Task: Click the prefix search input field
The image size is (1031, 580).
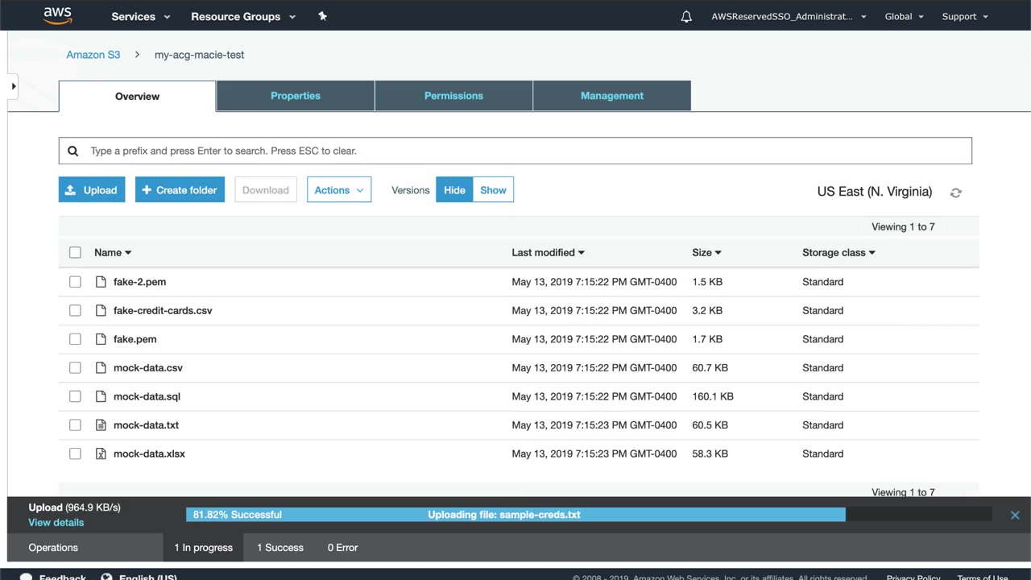Action: pyautogui.click(x=515, y=151)
